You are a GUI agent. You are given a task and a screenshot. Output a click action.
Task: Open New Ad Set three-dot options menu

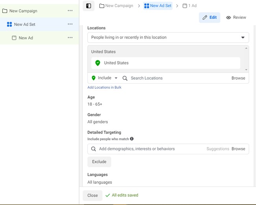(x=70, y=24)
